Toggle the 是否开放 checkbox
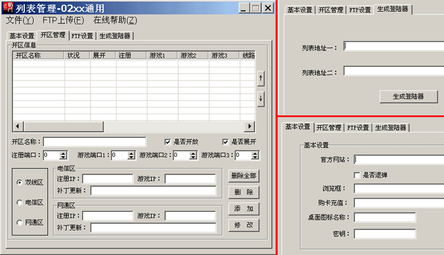 [x=168, y=142]
